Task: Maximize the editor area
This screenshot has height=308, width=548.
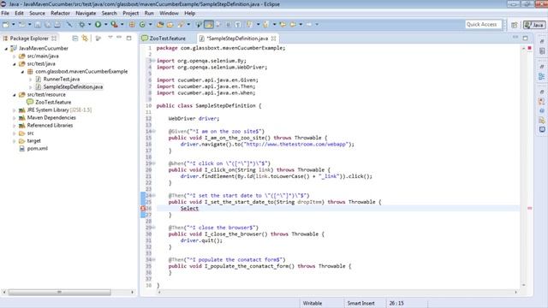Action: [525, 38]
